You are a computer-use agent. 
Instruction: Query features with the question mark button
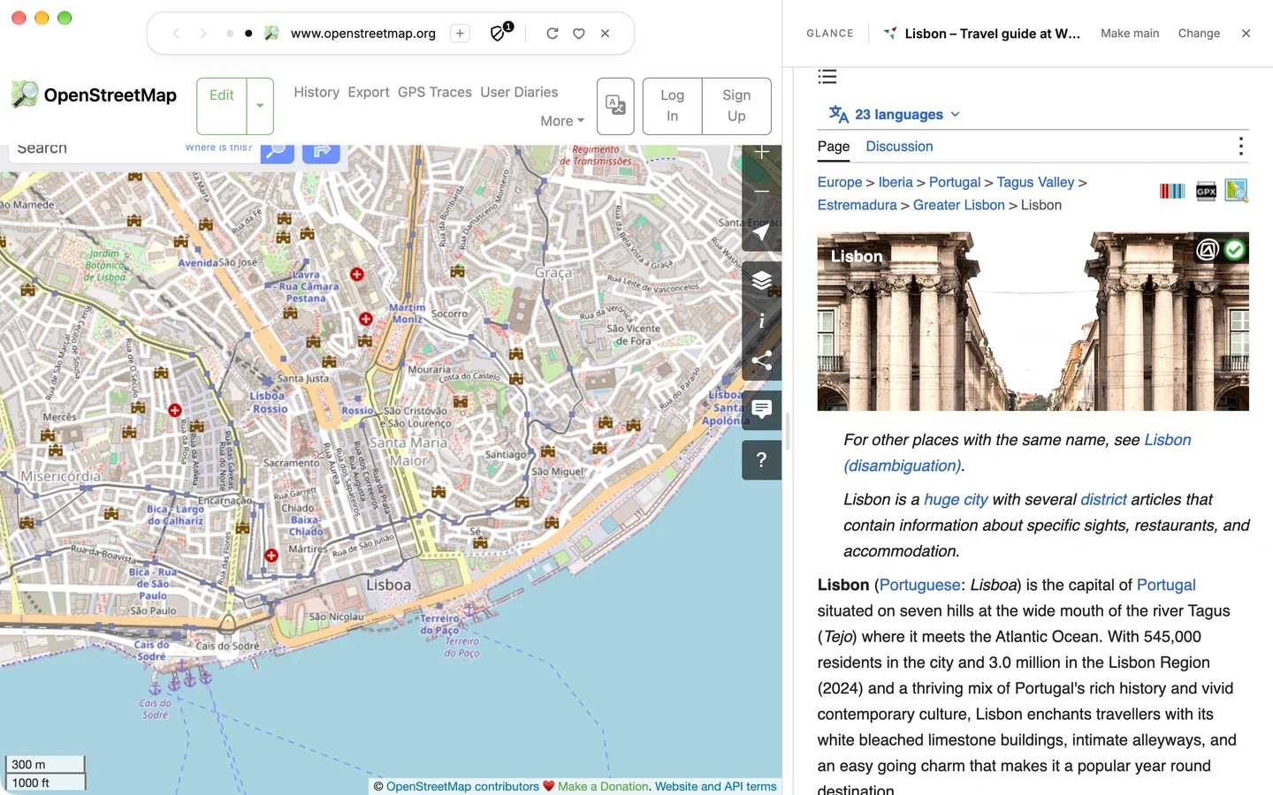[761, 459]
